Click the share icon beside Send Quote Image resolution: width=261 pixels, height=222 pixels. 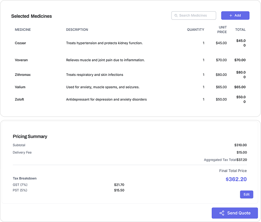click(221, 213)
